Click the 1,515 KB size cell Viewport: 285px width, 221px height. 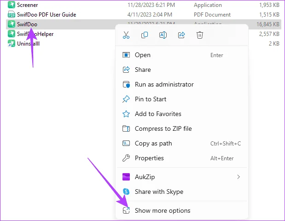click(x=269, y=15)
